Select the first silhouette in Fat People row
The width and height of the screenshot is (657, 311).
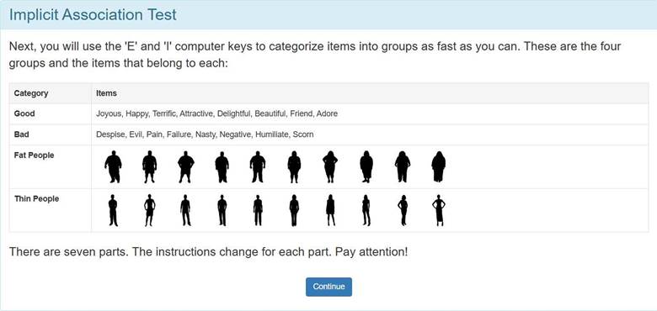(x=113, y=166)
